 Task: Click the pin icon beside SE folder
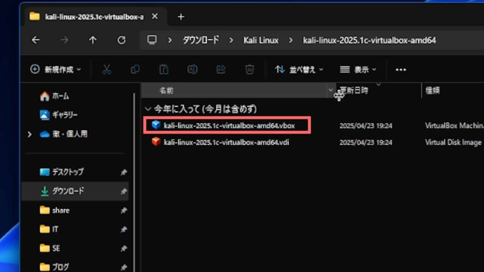[x=124, y=248]
